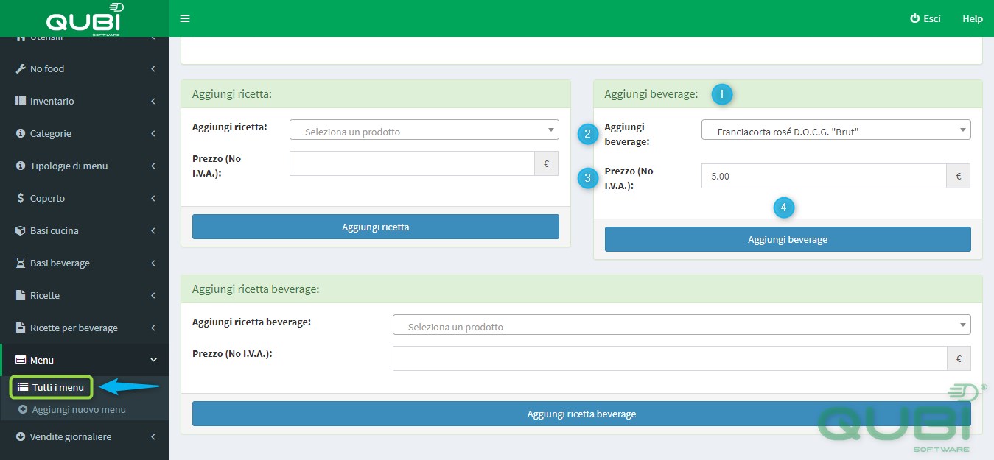Image resolution: width=994 pixels, height=460 pixels.
Task: Click the Menu sidebar label
Action: click(42, 360)
